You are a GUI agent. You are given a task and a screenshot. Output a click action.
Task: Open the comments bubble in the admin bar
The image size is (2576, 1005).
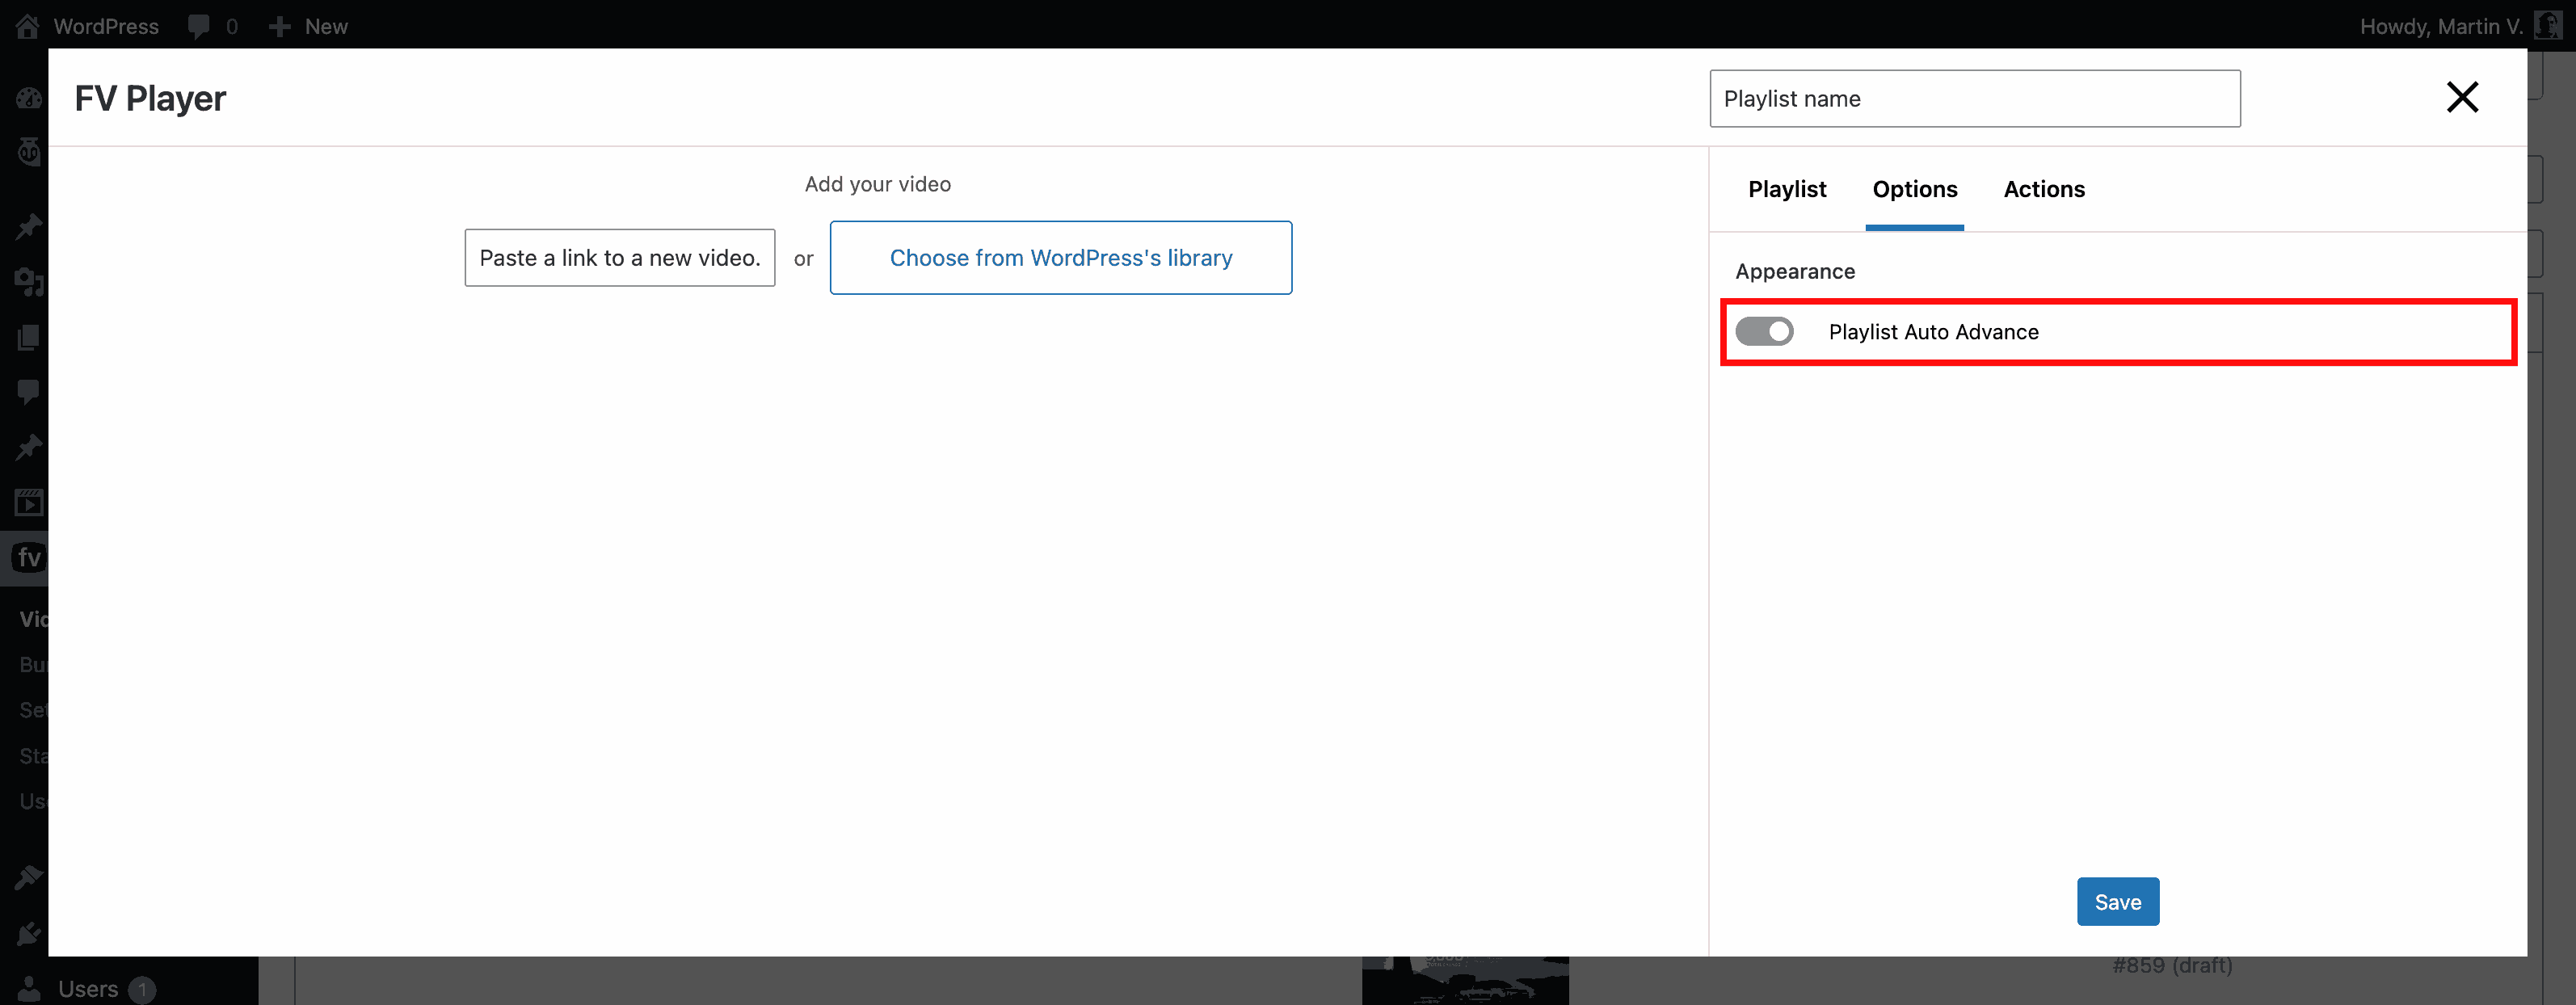(199, 26)
